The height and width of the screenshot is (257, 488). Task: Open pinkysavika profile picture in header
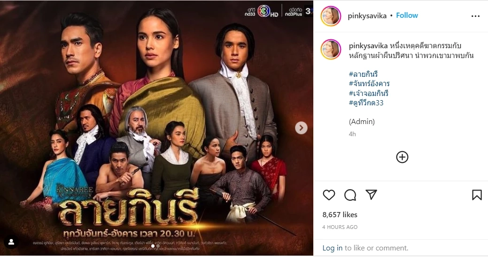coord(331,16)
